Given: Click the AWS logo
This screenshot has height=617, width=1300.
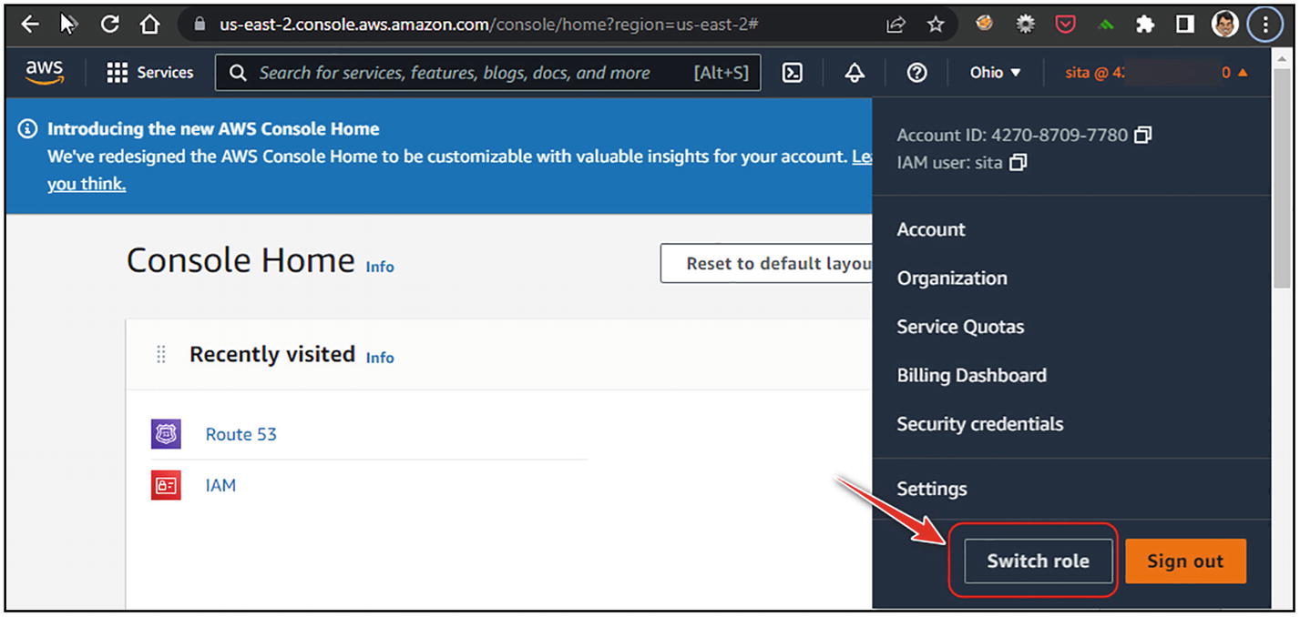Looking at the screenshot, I should (x=44, y=73).
